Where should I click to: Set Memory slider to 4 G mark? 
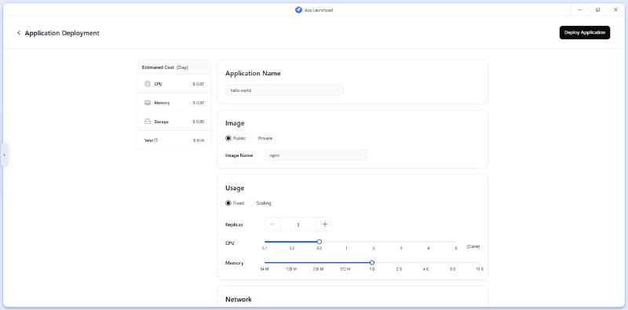[x=425, y=263]
